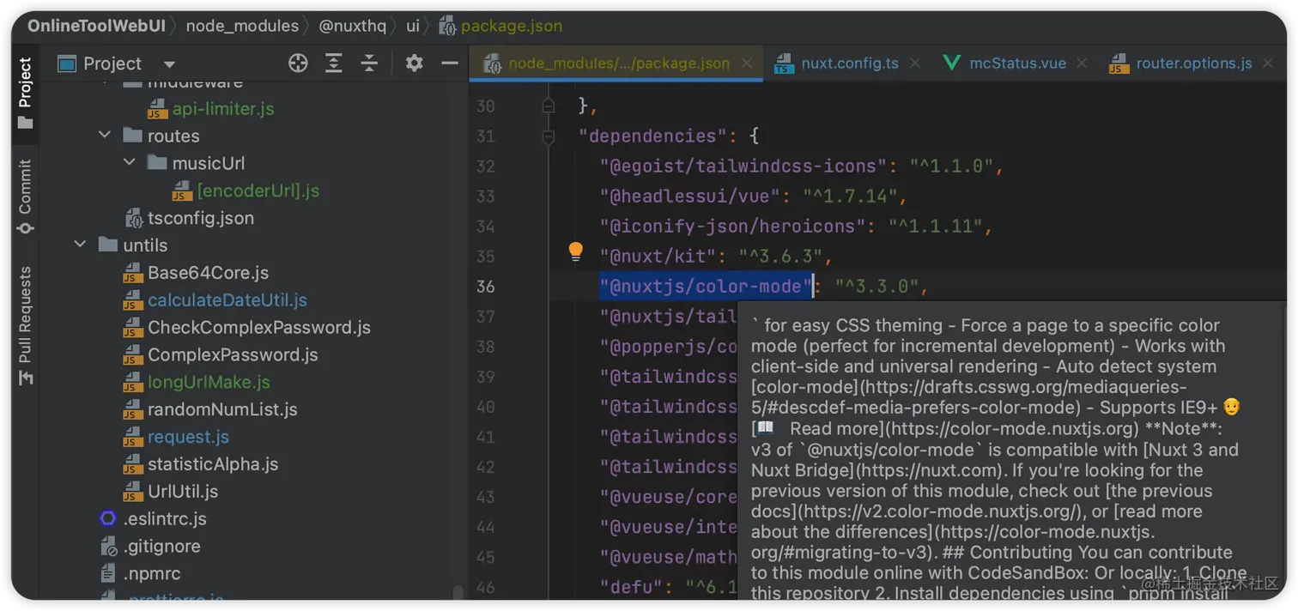Click the musicUrl folder name
Screen dimensions: 1298x611
click(209, 163)
